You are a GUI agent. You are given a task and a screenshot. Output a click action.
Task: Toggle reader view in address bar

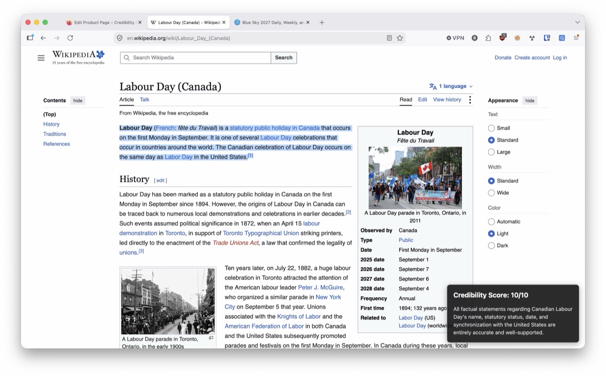pos(389,38)
